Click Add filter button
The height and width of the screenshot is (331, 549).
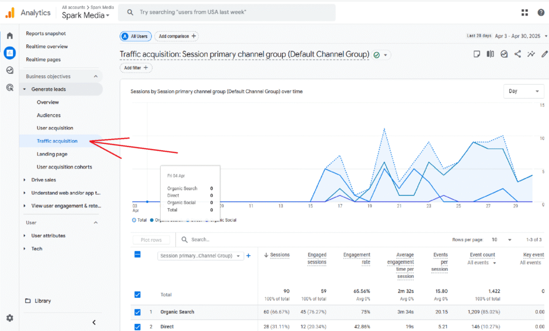[136, 68]
